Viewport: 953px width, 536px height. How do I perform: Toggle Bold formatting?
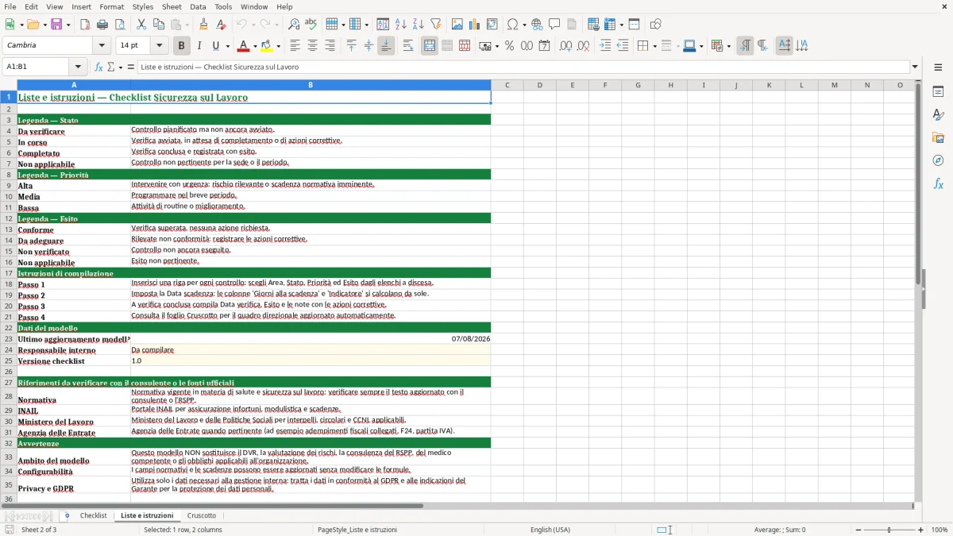[181, 46]
